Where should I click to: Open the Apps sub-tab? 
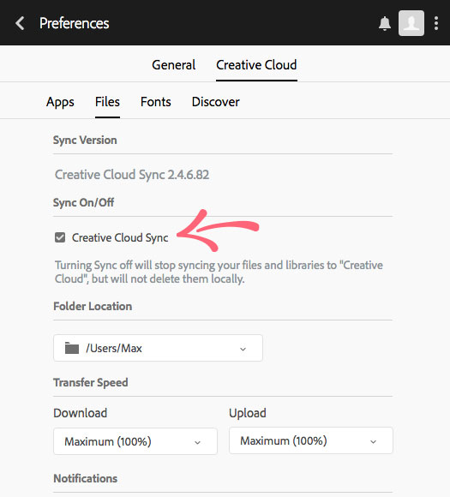click(x=60, y=102)
